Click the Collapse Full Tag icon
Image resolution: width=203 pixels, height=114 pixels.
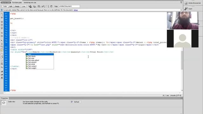pyautogui.click(x=2, y=22)
